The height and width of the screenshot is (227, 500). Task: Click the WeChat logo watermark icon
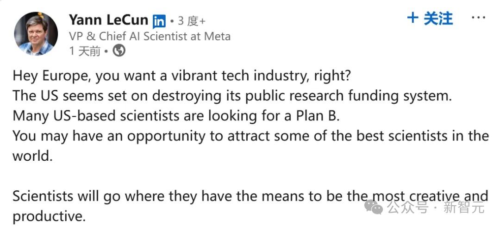374,206
